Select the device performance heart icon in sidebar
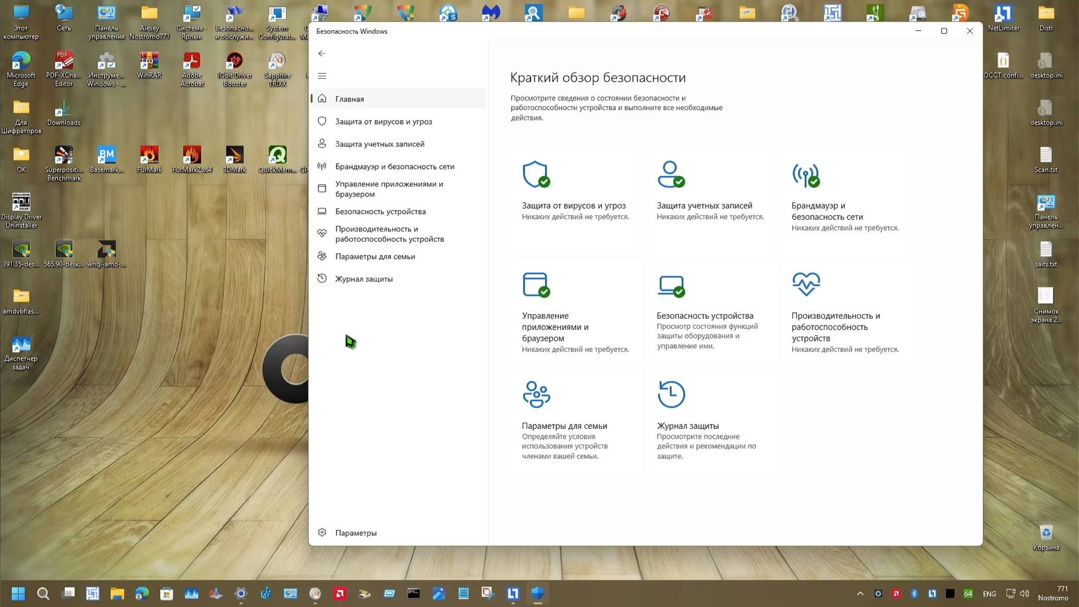 tap(322, 234)
